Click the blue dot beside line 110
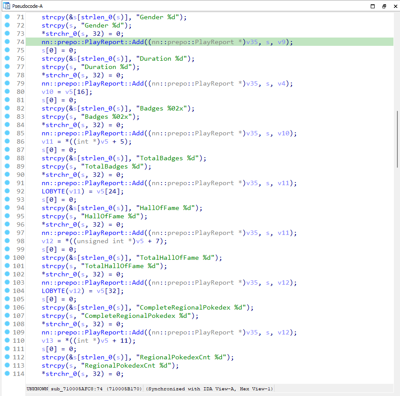 pyautogui.click(x=7, y=341)
